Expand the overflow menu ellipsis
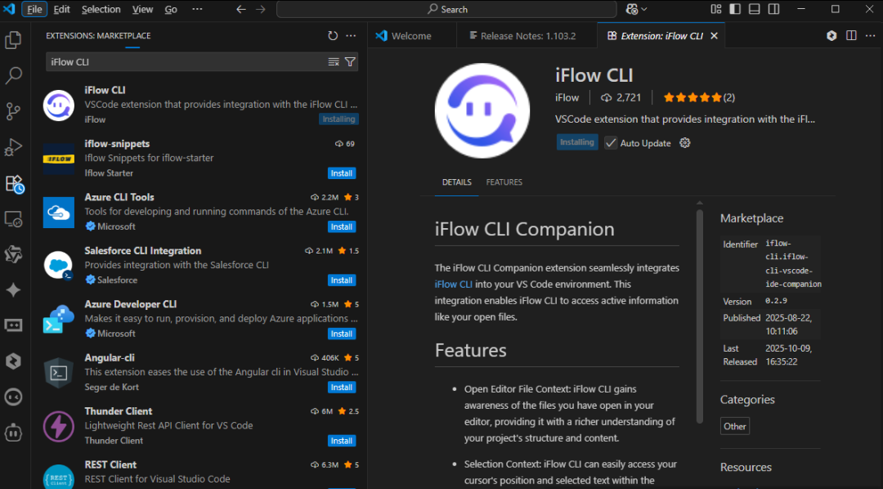 coord(196,10)
